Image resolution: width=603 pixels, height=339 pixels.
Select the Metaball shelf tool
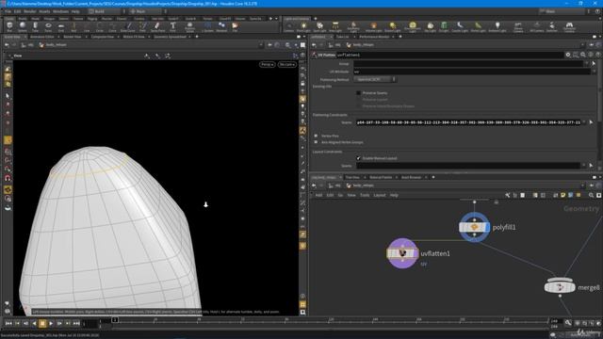[x=221, y=27]
